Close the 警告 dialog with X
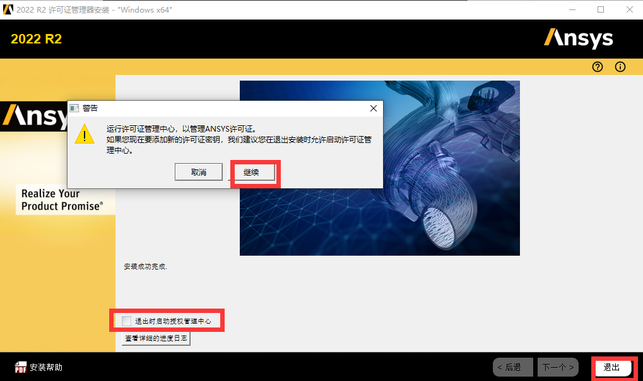The image size is (643, 381). 373,108
